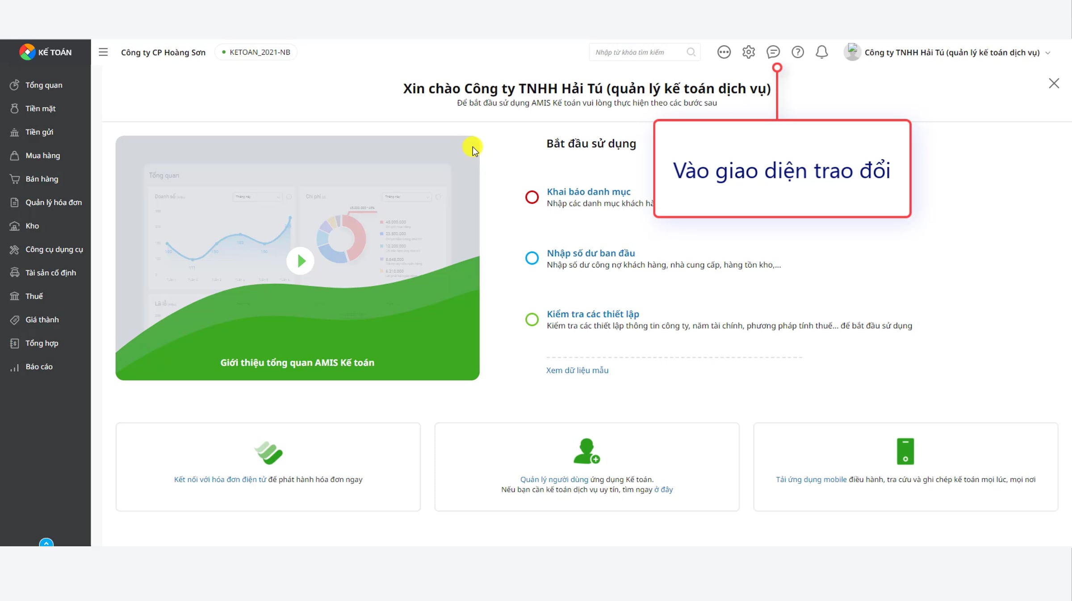Click the Tổng hợp ledger icon
This screenshot has height=601, width=1072.
(x=14, y=343)
